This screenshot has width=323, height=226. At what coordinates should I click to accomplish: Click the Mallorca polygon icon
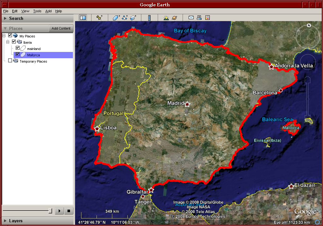(23, 55)
